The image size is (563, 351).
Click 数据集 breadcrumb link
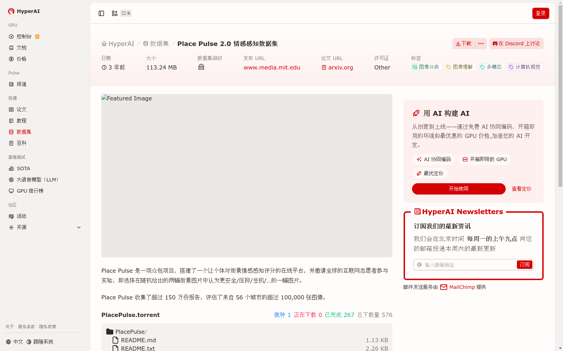coord(156,44)
